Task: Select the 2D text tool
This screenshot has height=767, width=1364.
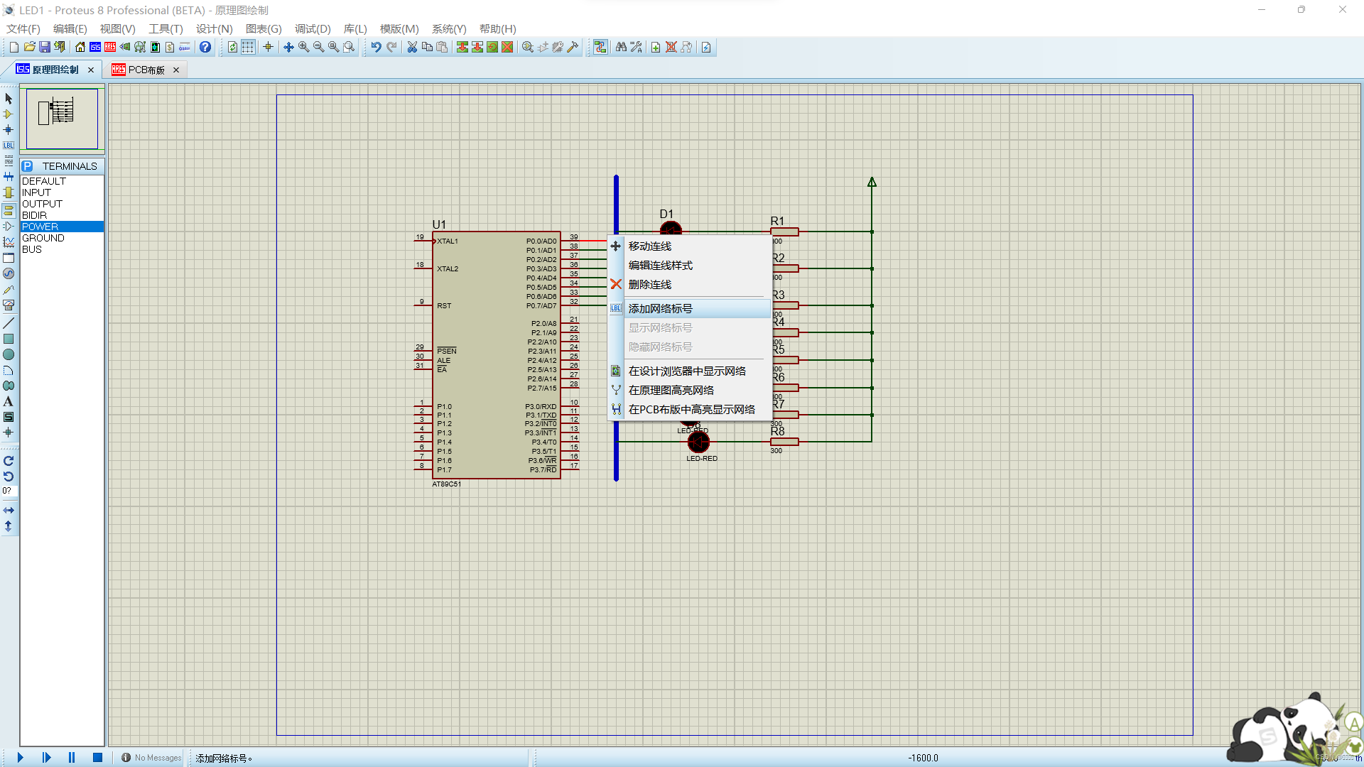Action: pos(9,401)
